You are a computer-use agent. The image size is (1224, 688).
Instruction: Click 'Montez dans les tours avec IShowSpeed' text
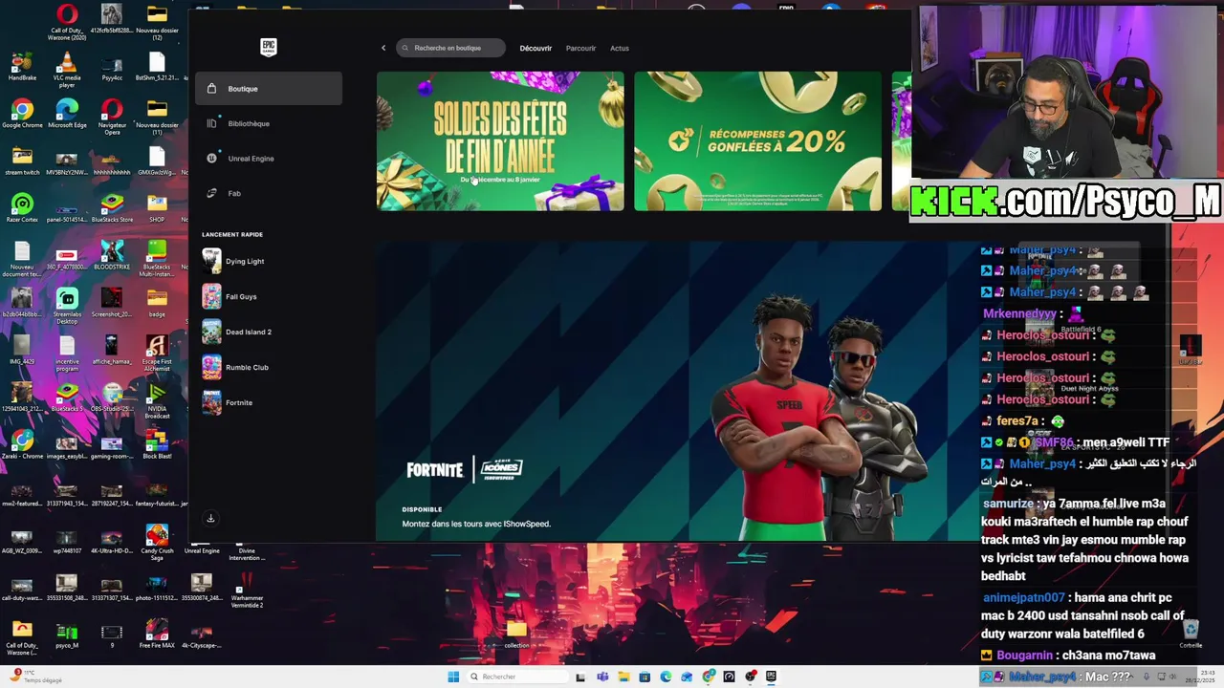pyautogui.click(x=476, y=524)
